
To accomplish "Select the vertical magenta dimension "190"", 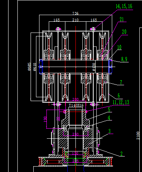I will pos(45,119).
